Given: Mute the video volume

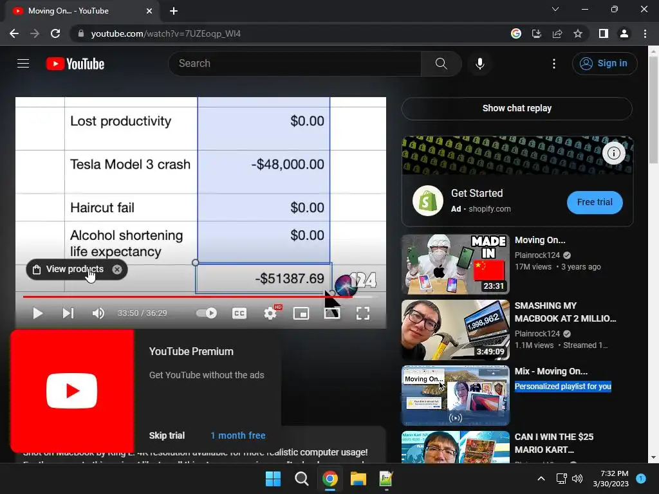Looking at the screenshot, I should click(x=98, y=313).
